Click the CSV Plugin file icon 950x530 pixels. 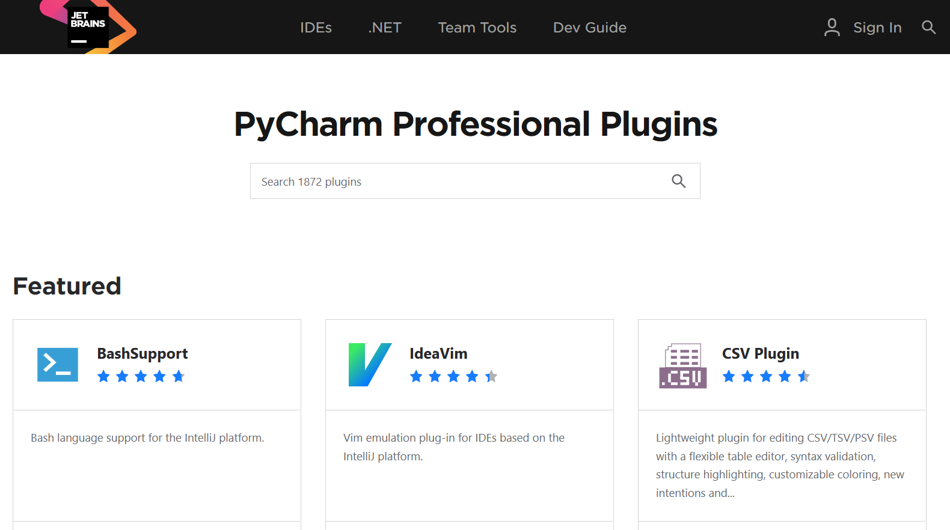click(683, 366)
